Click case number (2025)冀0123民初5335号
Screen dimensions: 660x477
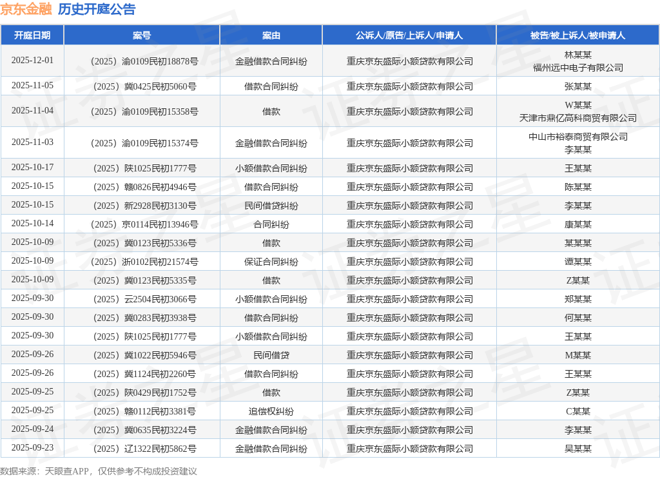(144, 280)
